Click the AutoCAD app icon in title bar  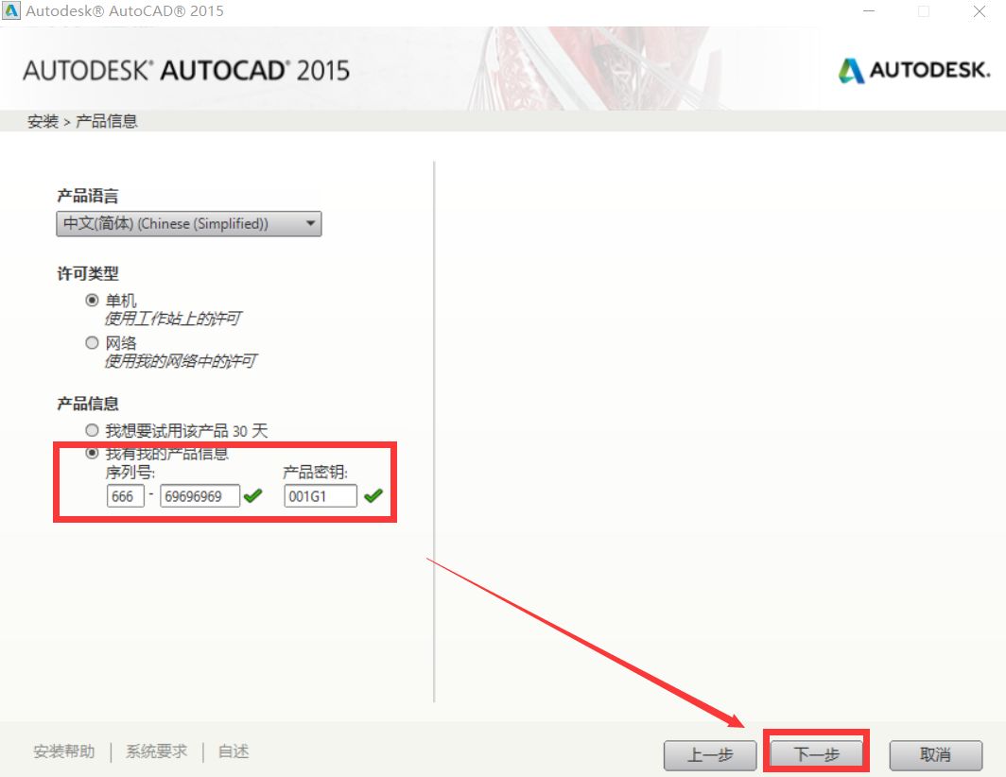11,11
